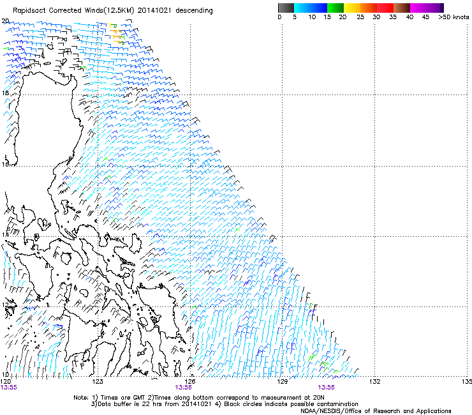Click the legend scale value '30'
The width and height of the screenshot is (472, 415).
point(376,17)
